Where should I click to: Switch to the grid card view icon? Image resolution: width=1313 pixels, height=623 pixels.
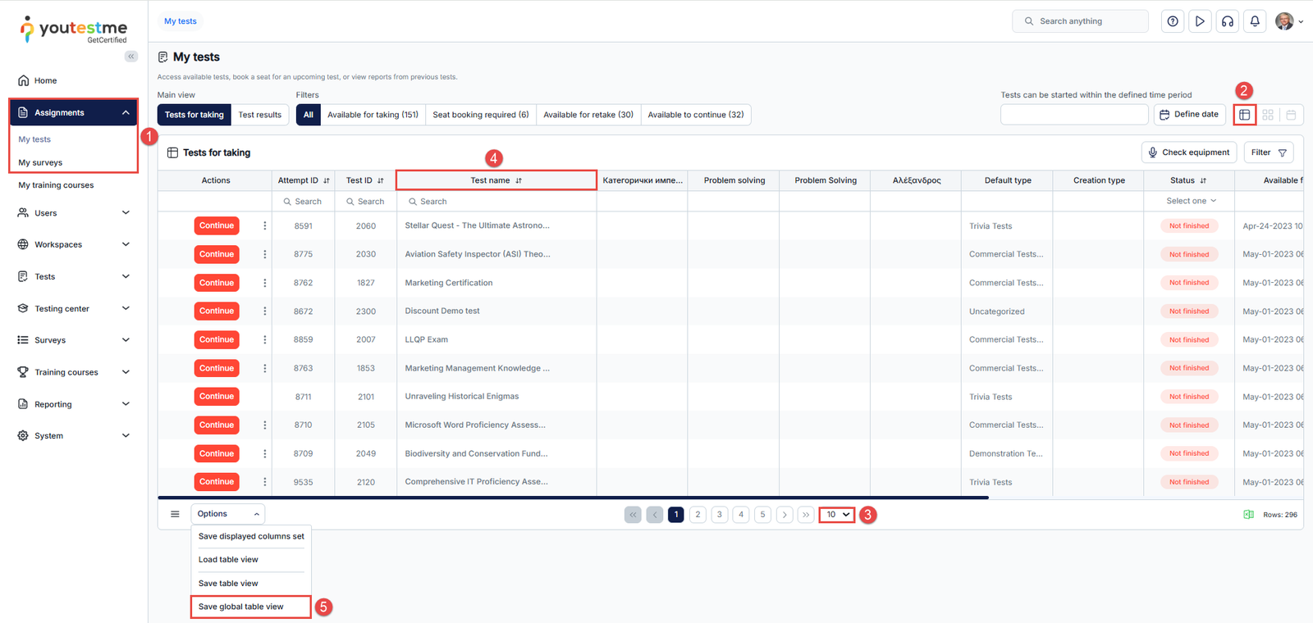1268,115
